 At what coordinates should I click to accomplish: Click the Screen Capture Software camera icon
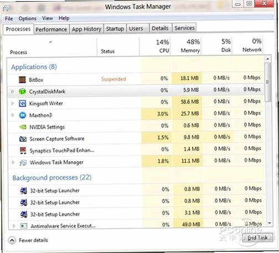[x=23, y=139]
